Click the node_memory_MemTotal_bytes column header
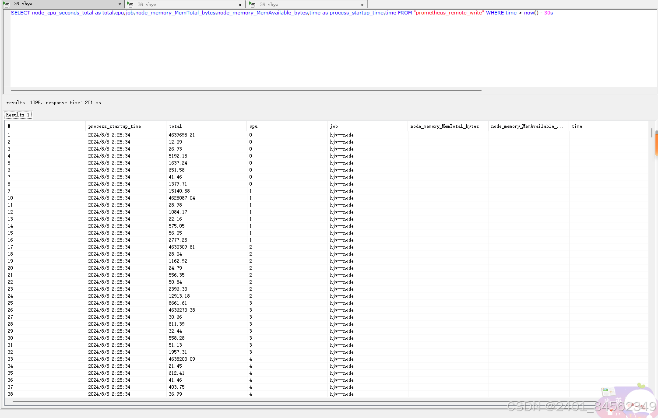This screenshot has height=418, width=658. pyautogui.click(x=444, y=126)
